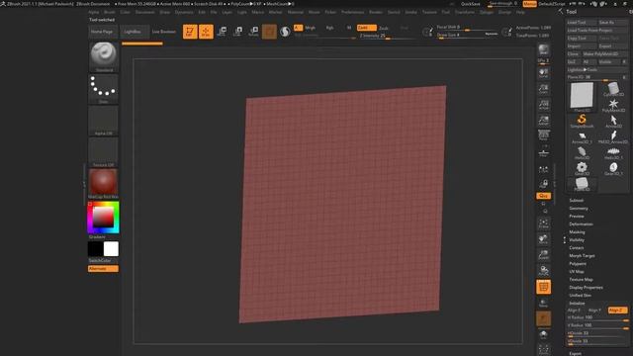Open the Preferences menu
This screenshot has width=633, height=356.
pos(352,12)
